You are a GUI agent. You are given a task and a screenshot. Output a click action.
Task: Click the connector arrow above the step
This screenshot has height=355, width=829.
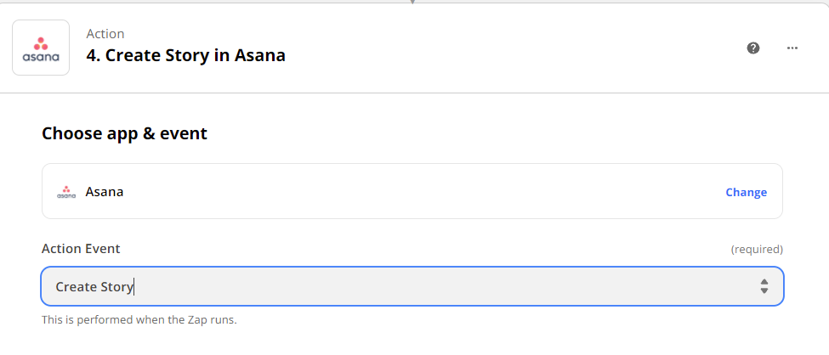412,2
